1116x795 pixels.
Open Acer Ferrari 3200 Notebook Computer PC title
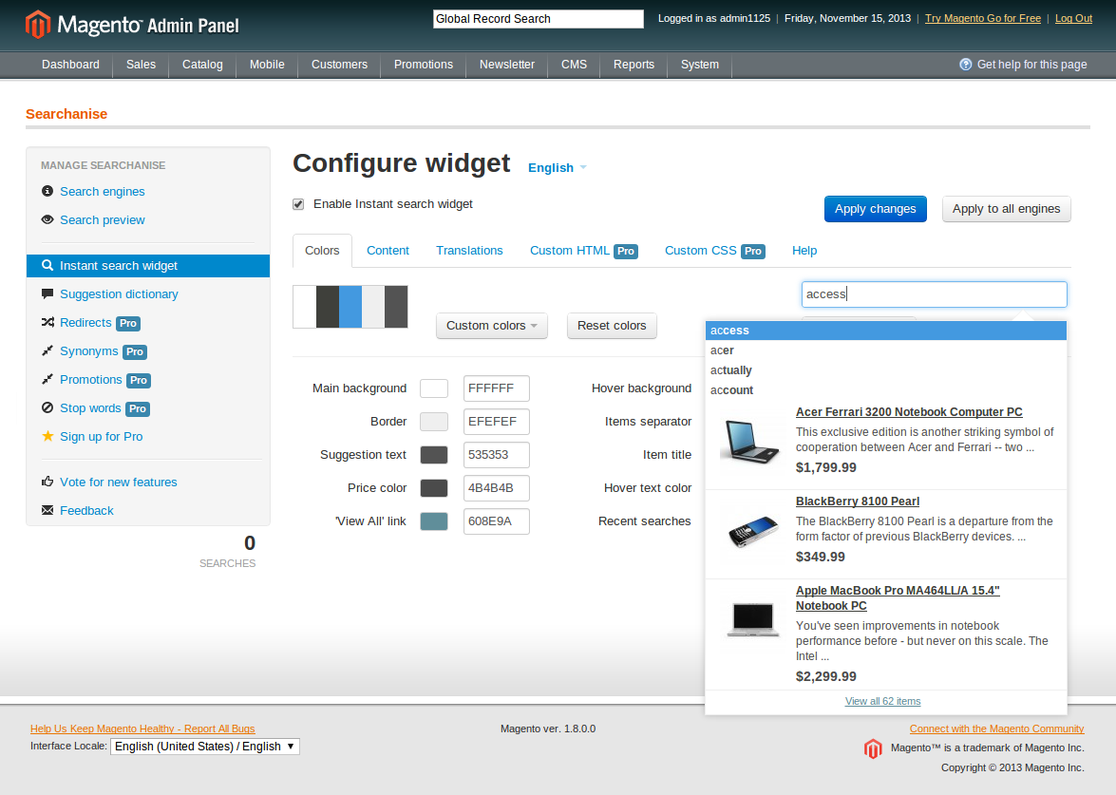click(x=909, y=412)
